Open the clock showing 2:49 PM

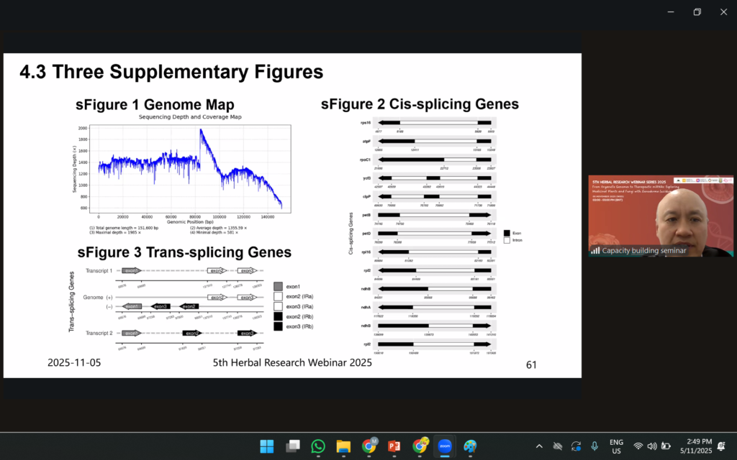[x=698, y=446]
